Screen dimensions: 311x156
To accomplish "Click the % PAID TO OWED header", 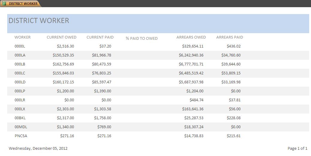I will (142, 39).
